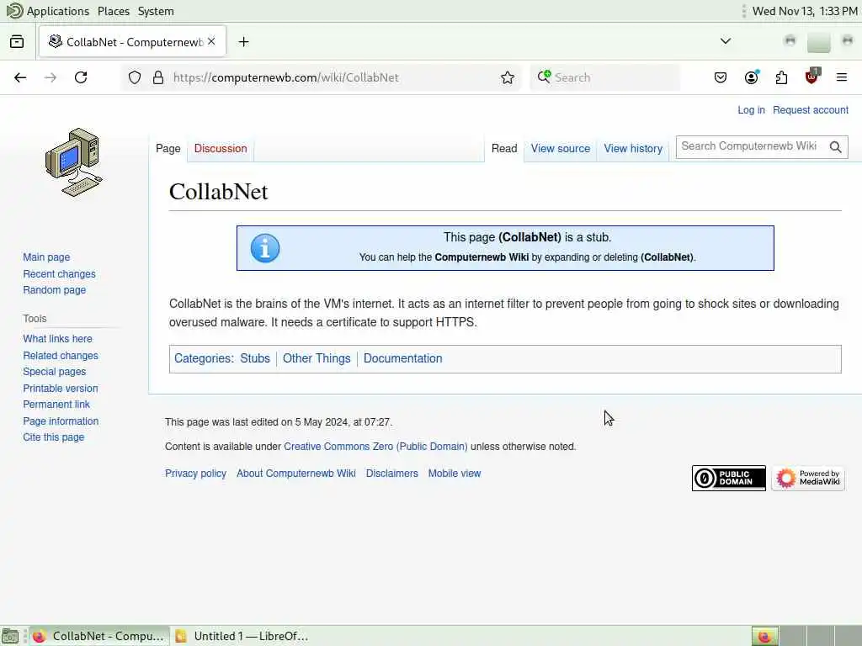
Task: Open a new browser tab with plus
Action: [243, 42]
